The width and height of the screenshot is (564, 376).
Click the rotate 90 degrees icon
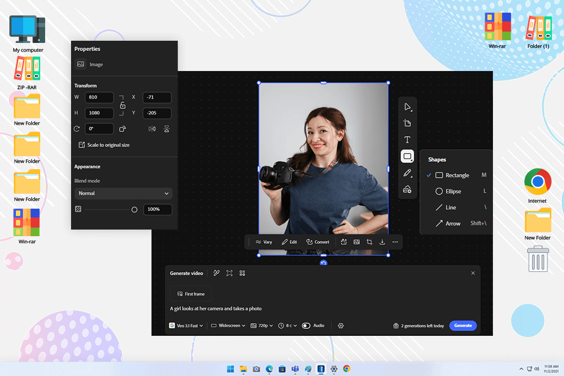123,129
